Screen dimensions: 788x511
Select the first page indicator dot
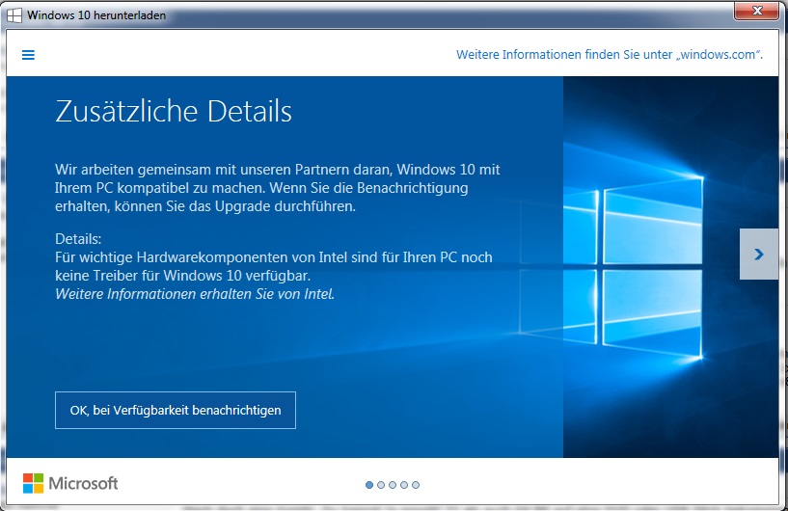pos(369,485)
